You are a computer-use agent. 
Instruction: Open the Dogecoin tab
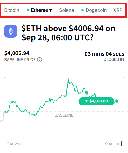[96, 10]
